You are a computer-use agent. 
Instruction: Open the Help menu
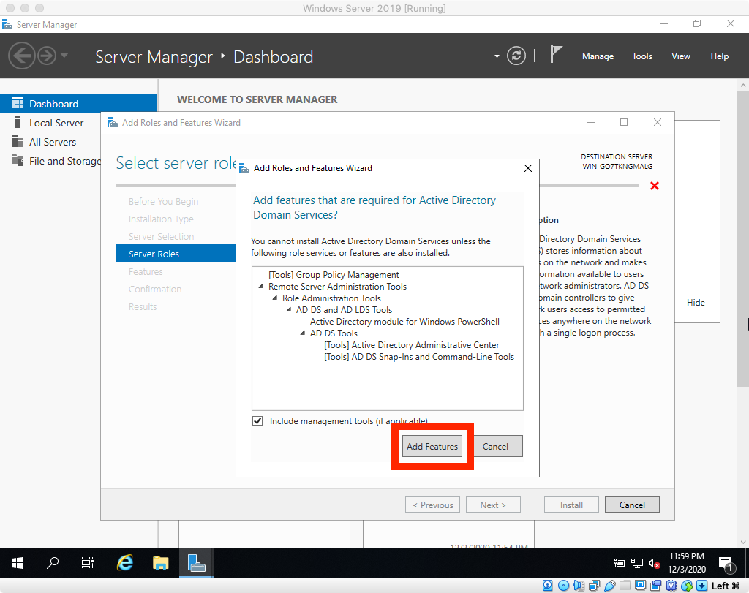click(x=720, y=56)
